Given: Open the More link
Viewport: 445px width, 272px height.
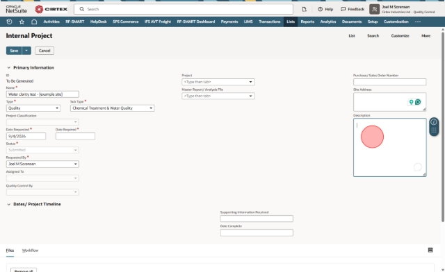Looking at the screenshot, I should (x=426, y=35).
